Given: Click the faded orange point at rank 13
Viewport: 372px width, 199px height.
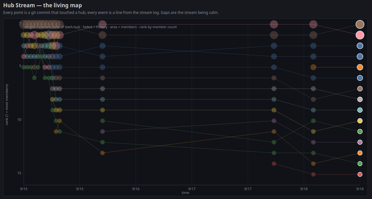Looking at the screenshot, I should coord(103,153).
